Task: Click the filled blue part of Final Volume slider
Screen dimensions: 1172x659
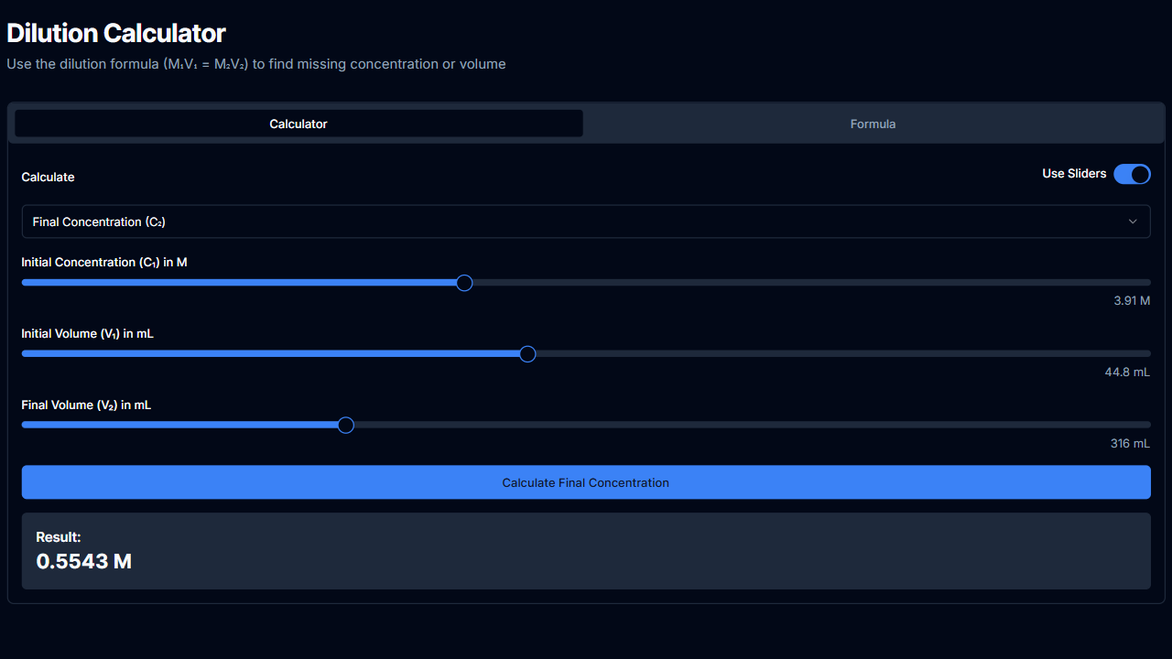Action: [x=183, y=425]
